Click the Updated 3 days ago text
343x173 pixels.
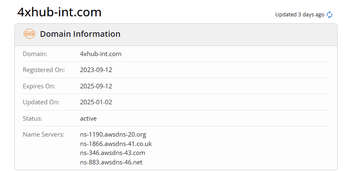pos(299,15)
